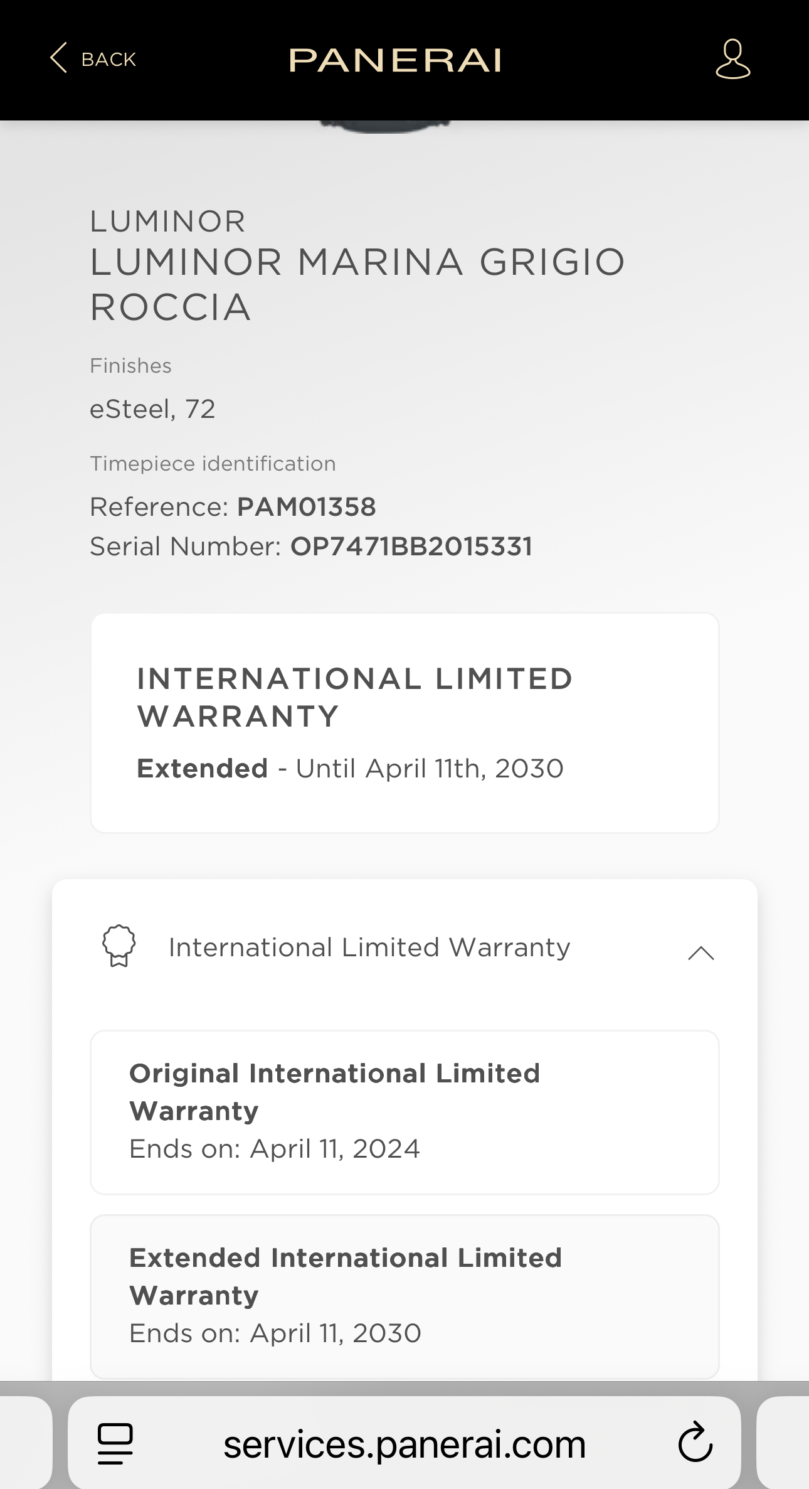Tap the Luminor Marina Grigio Roccia title
Screen dimensions: 809x1489
click(357, 284)
